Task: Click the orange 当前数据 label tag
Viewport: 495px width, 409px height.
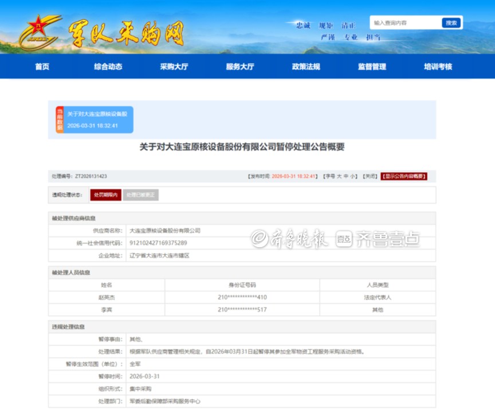Action: (x=60, y=120)
